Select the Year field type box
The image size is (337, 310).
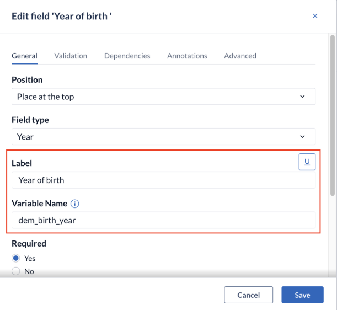(x=163, y=136)
